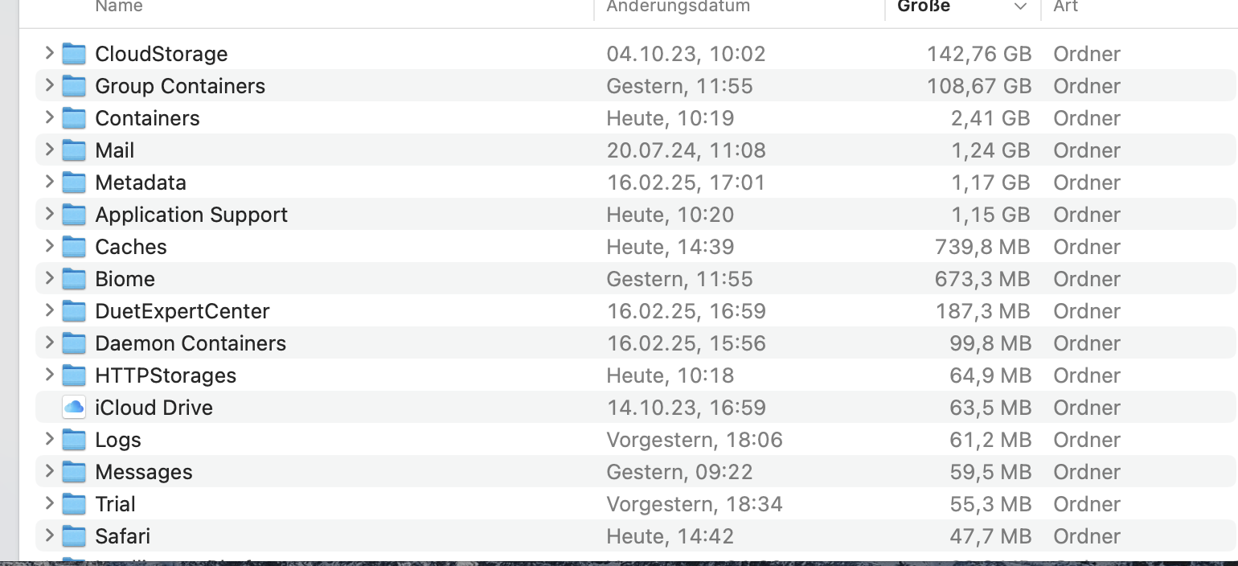The height and width of the screenshot is (566, 1238).
Task: Click the Safari folder icon
Action: (x=74, y=536)
